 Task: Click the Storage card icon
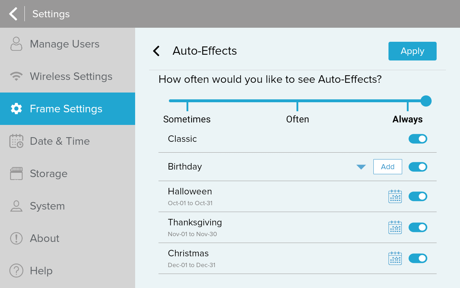coord(16,174)
